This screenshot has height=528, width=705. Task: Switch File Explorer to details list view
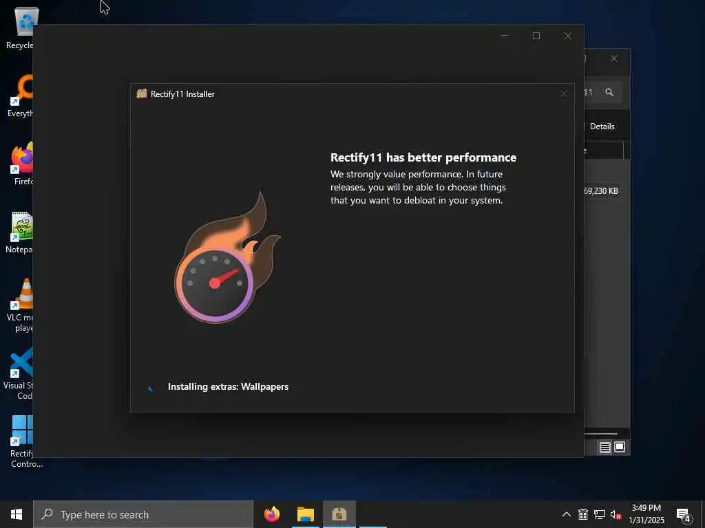pos(604,447)
